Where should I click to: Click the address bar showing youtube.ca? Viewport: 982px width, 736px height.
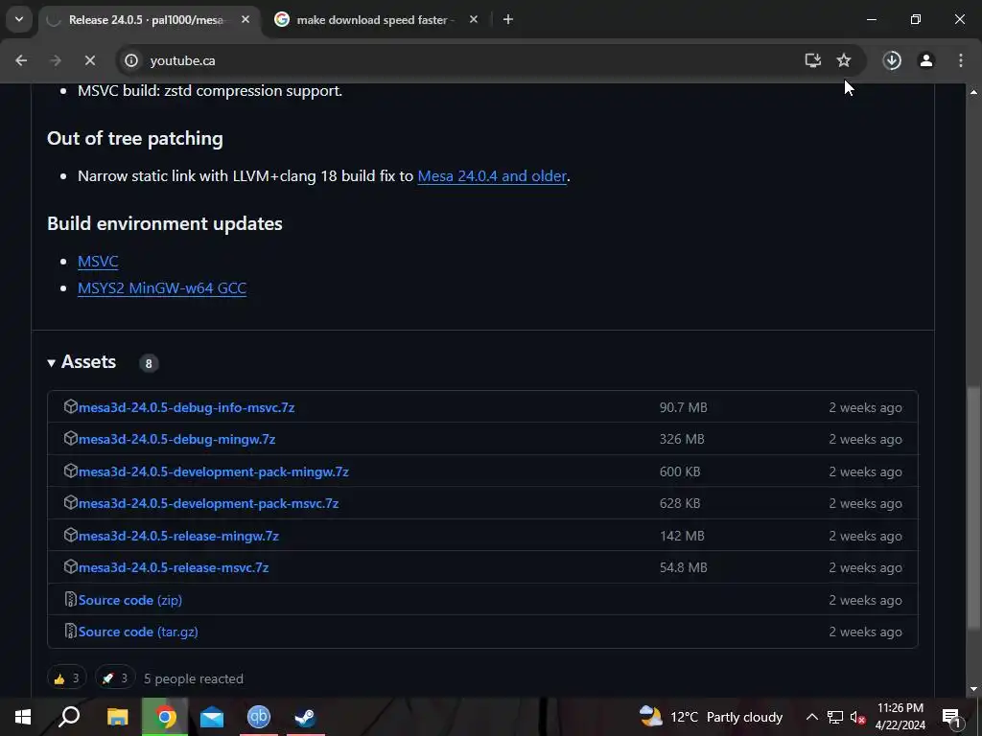click(463, 60)
